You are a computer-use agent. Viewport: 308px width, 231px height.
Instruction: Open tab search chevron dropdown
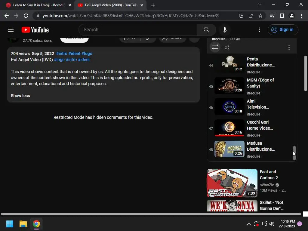pos(260,4)
